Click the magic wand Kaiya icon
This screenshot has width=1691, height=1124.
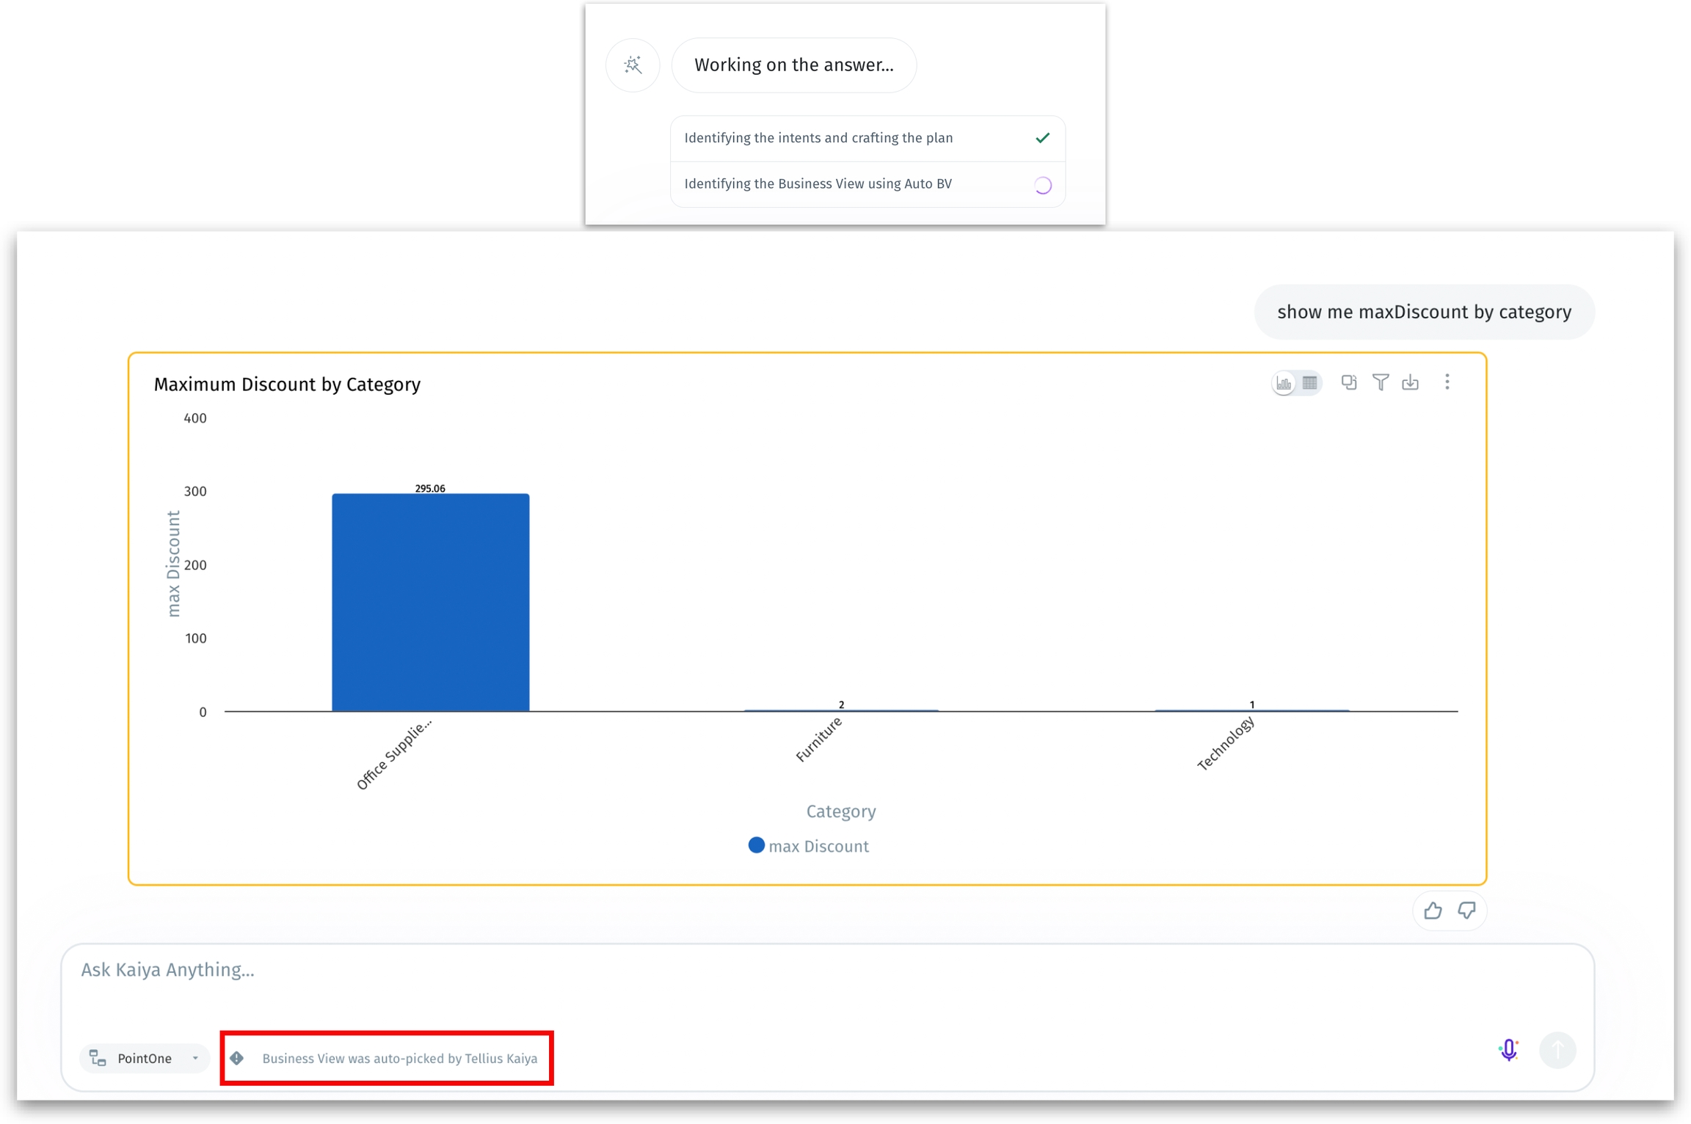(x=633, y=65)
